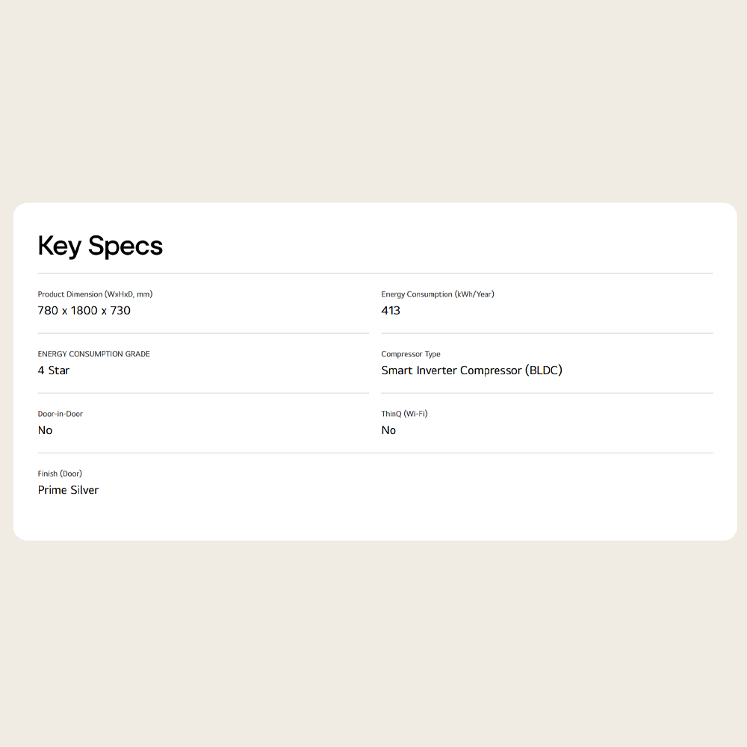Click Smart Inverter Compressor (BLDC) text
The width and height of the screenshot is (747, 747).
click(471, 371)
